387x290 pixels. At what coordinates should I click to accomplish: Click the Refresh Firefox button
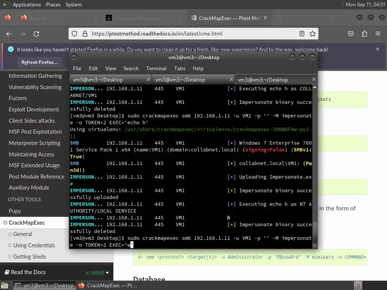tap(39, 62)
